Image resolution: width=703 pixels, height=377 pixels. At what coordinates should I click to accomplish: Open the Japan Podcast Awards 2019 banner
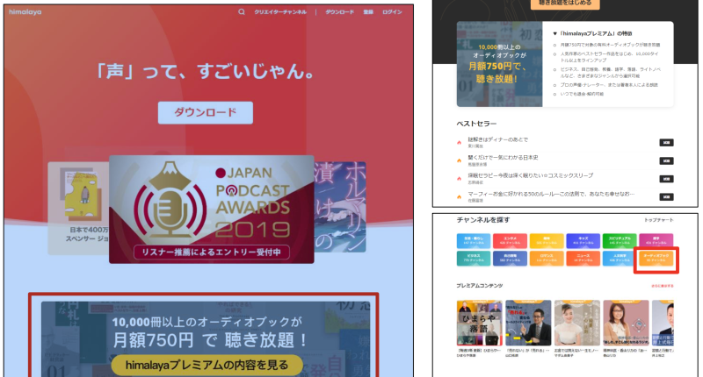211,209
